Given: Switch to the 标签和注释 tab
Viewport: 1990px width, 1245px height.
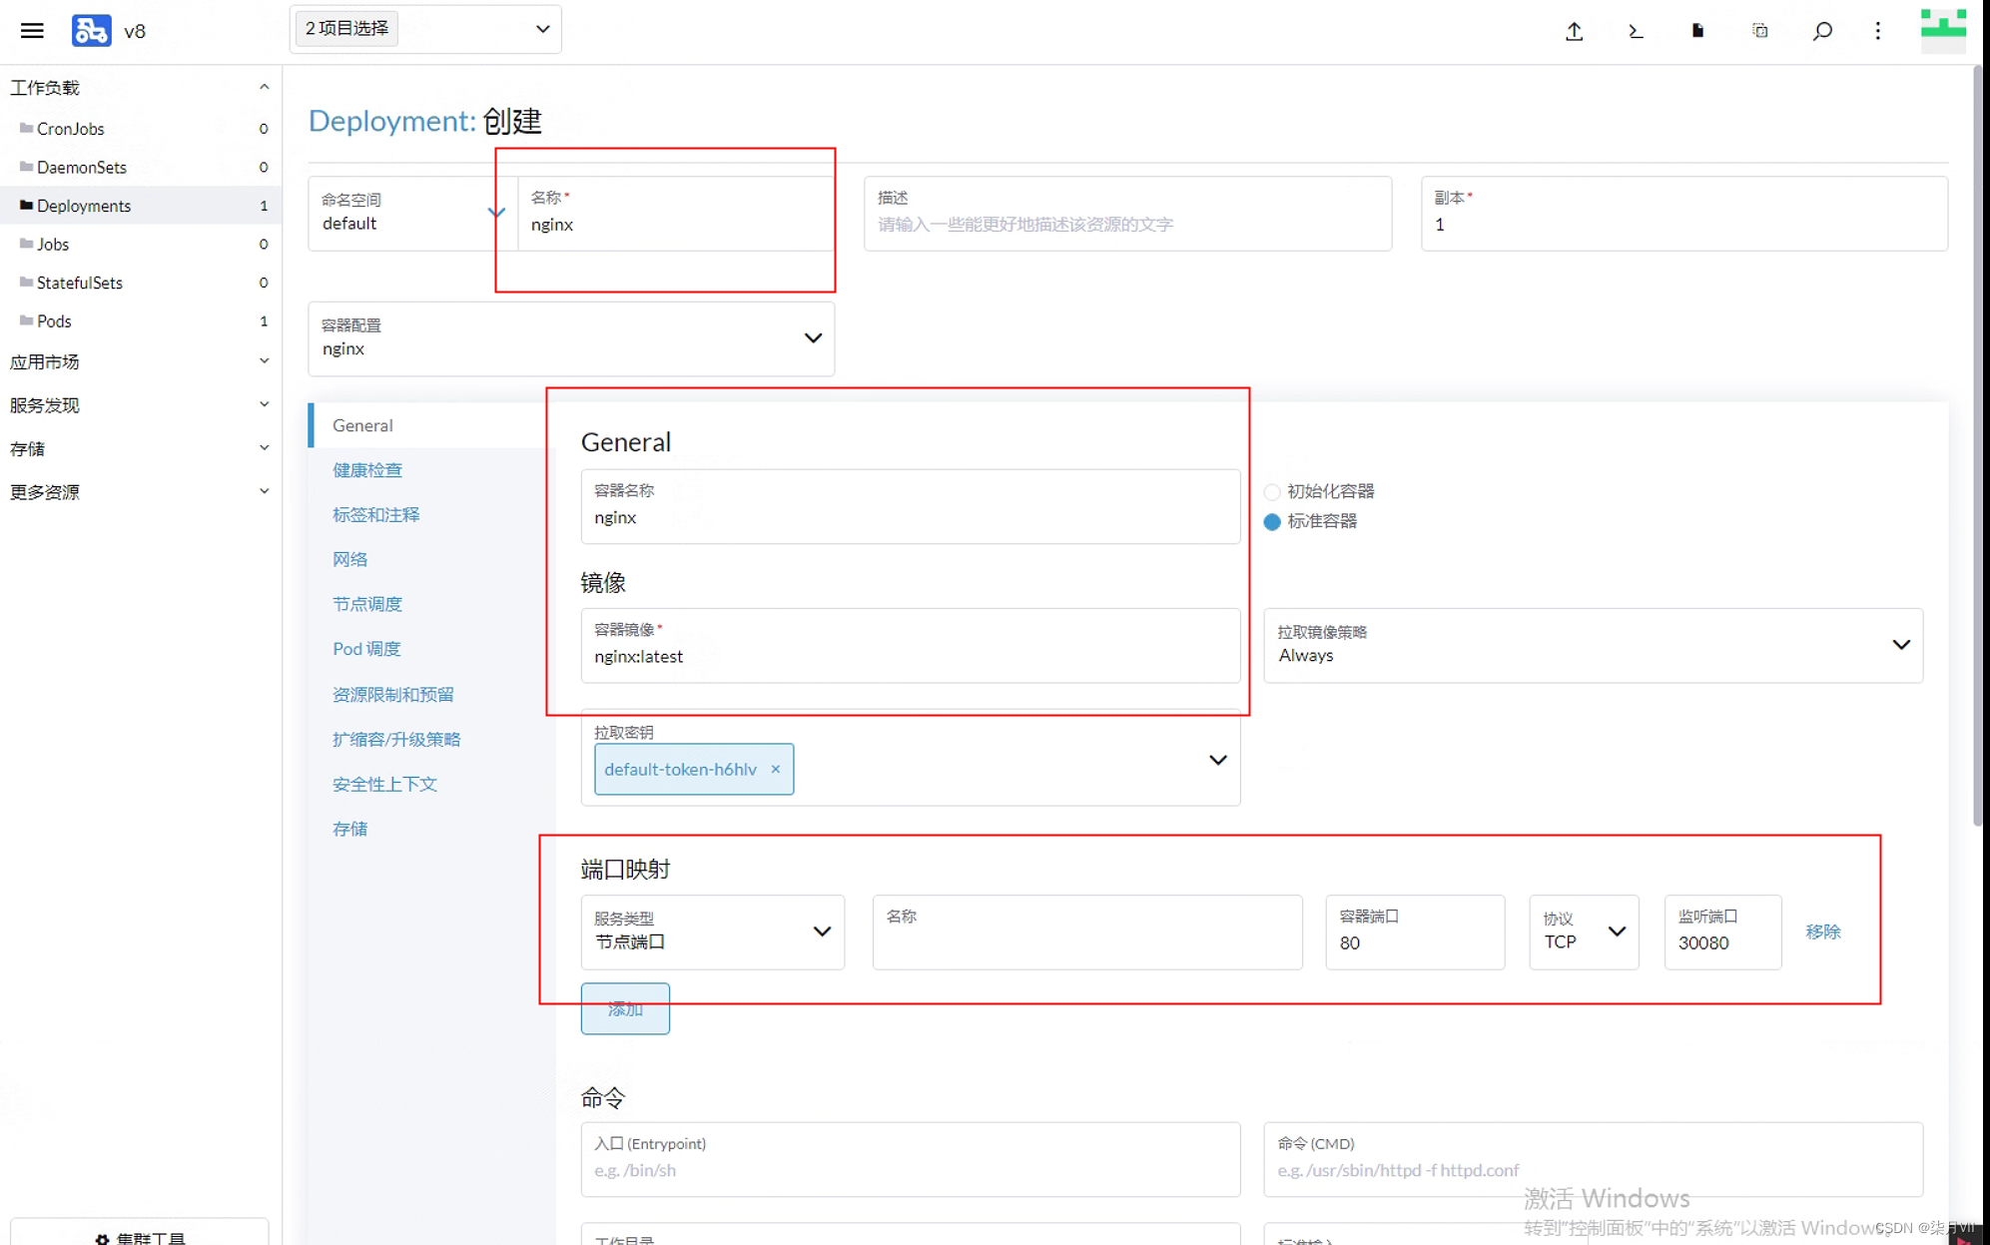Looking at the screenshot, I should point(376,514).
